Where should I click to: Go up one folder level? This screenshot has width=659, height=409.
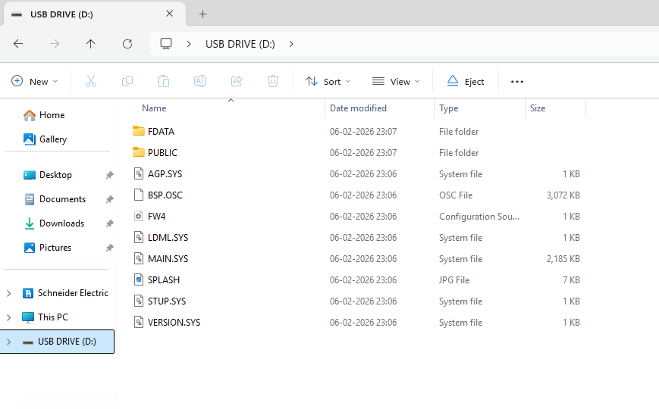coord(91,44)
